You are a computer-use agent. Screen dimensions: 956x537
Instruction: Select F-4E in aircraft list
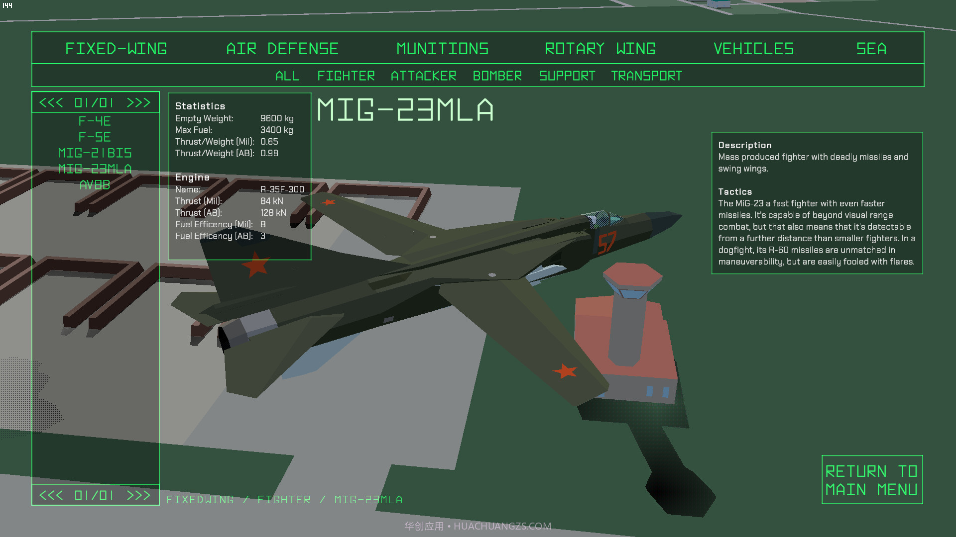point(95,121)
